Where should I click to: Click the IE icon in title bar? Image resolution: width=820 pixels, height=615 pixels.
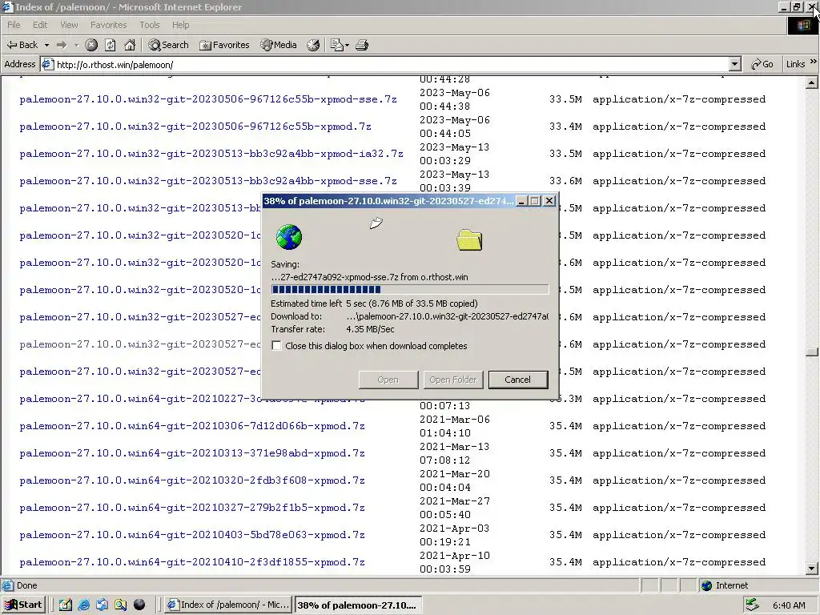coord(7,6)
